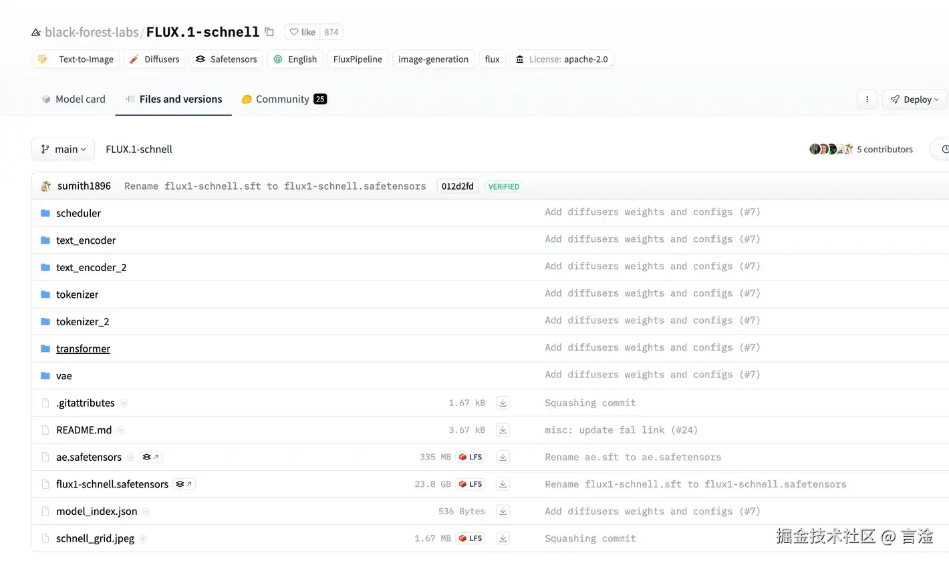The width and height of the screenshot is (949, 561).
Task: Open the README.md commit 'misc: update fal link (#24)'
Action: pos(621,430)
